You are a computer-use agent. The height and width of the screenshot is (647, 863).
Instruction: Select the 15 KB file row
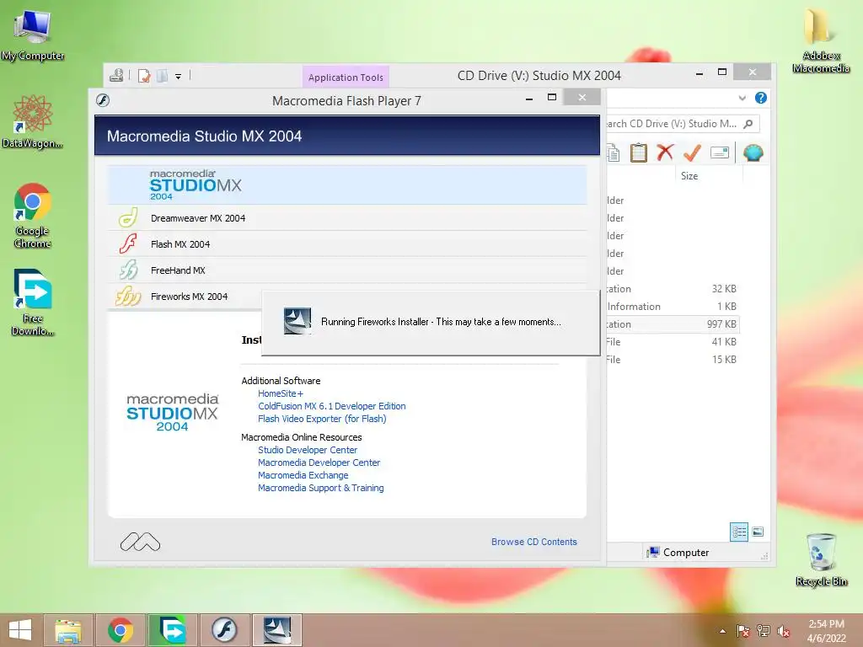673,359
